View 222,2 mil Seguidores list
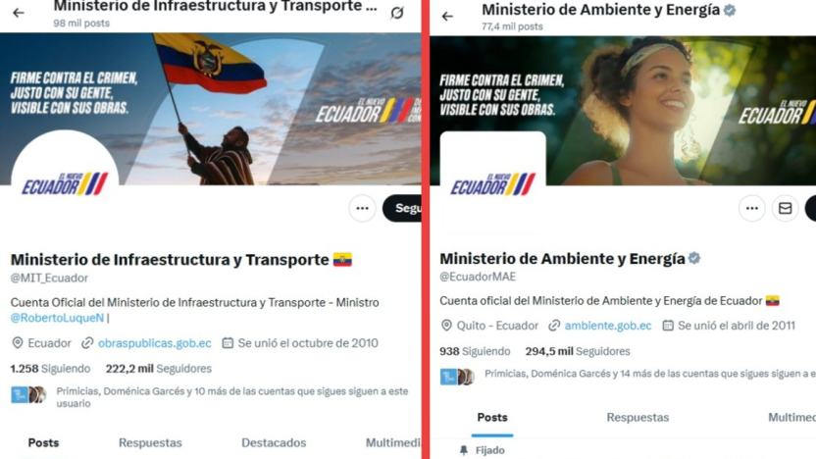Viewport: 816px width, 459px height. 159,369
